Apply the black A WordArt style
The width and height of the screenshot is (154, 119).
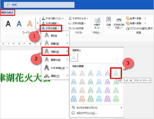pyautogui.click(x=8, y=23)
